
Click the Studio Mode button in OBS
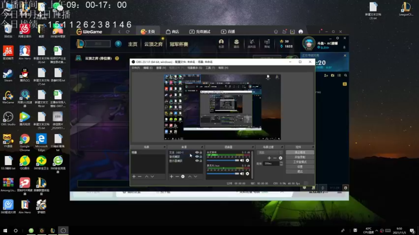point(300,162)
